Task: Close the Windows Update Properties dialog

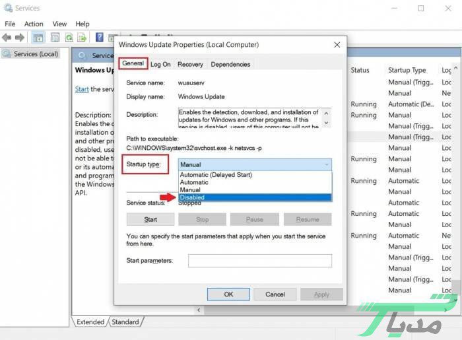Action: tap(337, 45)
